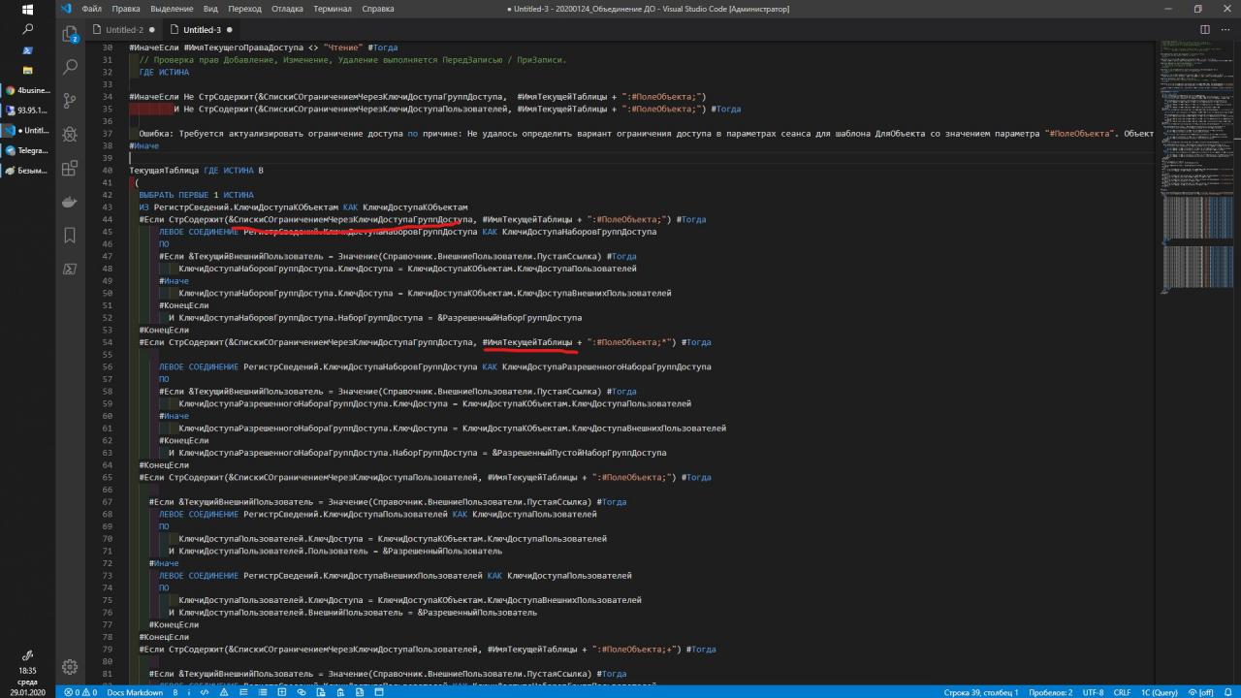Open the Терминал menu

pyautogui.click(x=333, y=9)
